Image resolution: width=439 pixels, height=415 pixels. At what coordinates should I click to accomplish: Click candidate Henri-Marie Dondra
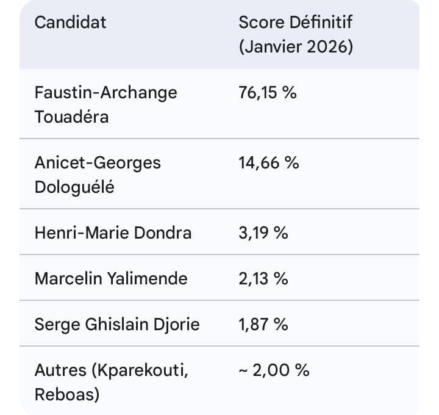113,233
